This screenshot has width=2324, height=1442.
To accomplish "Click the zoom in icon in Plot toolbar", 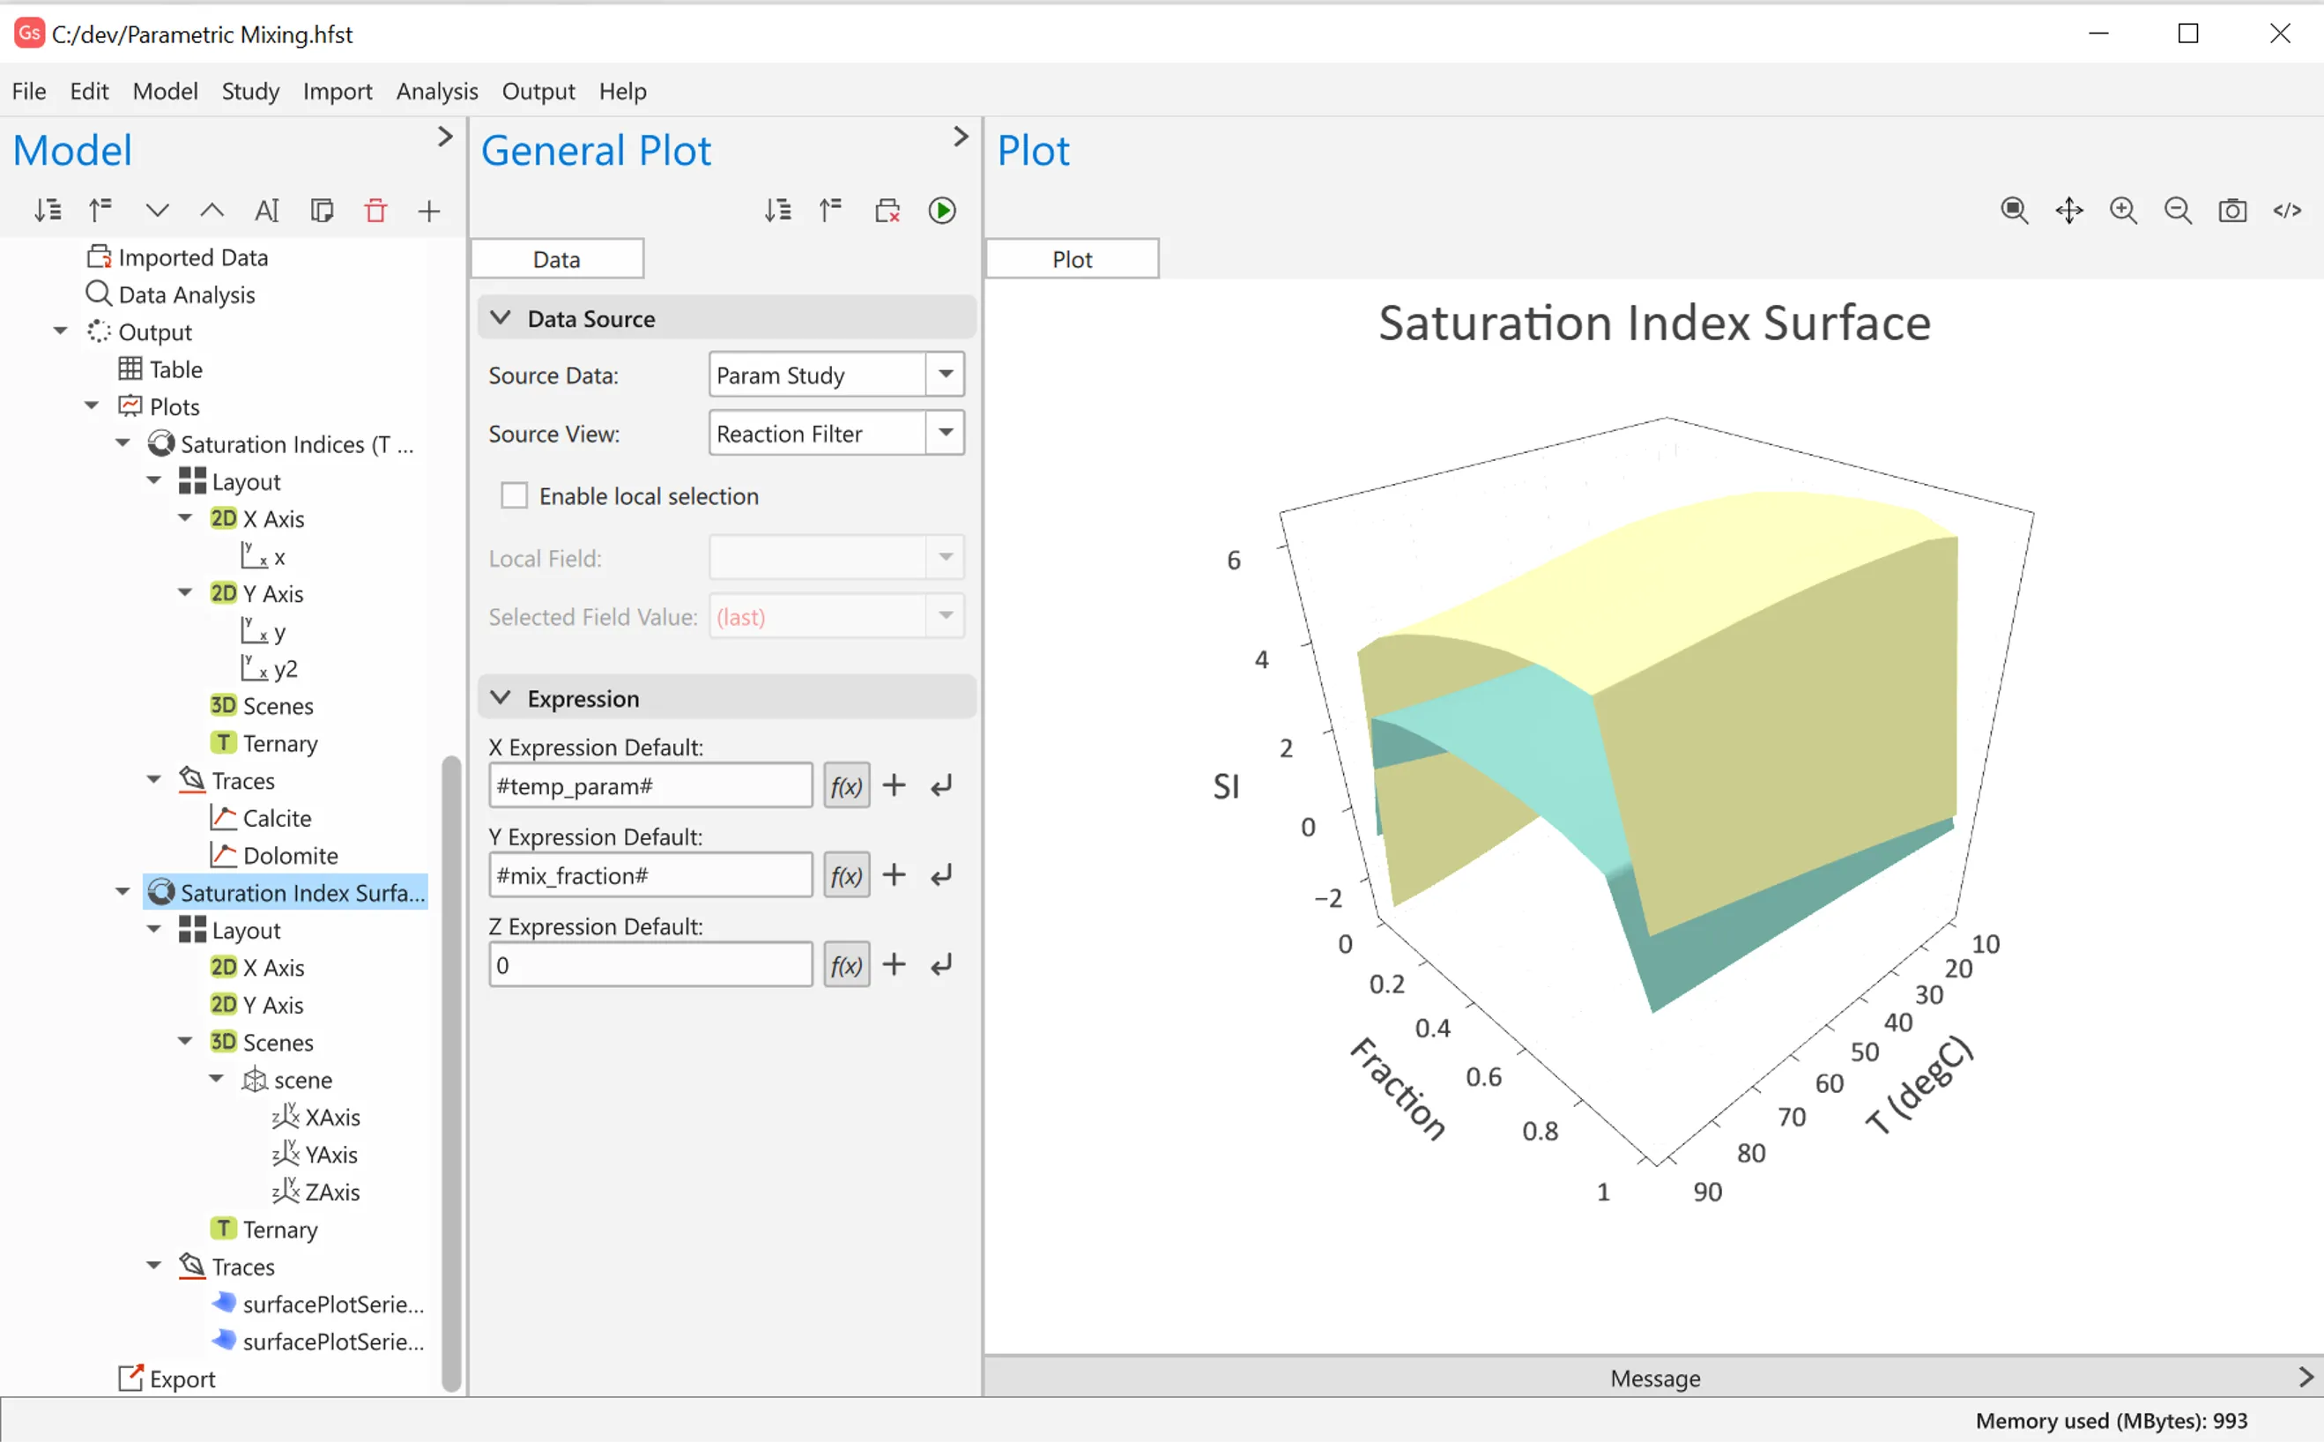I will pyautogui.click(x=2123, y=210).
